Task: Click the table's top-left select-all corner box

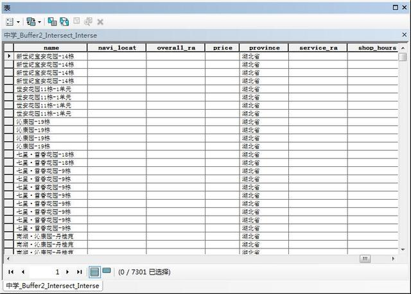Action: (x=9, y=48)
